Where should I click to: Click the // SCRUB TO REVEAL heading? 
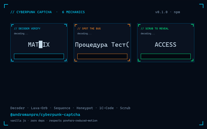tap(155, 29)
